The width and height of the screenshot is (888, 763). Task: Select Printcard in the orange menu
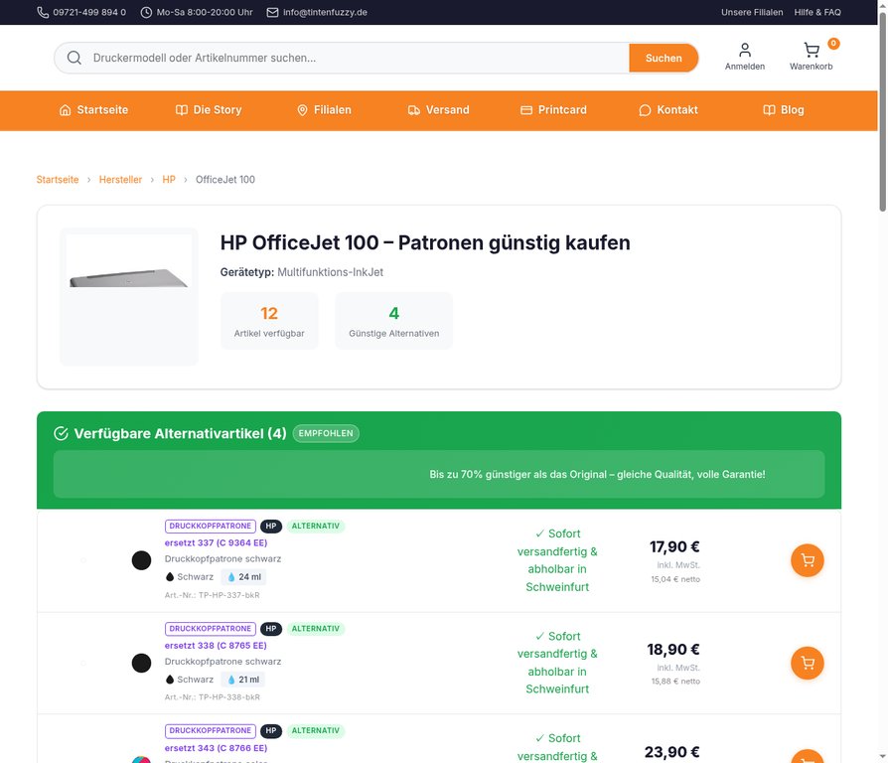point(553,110)
